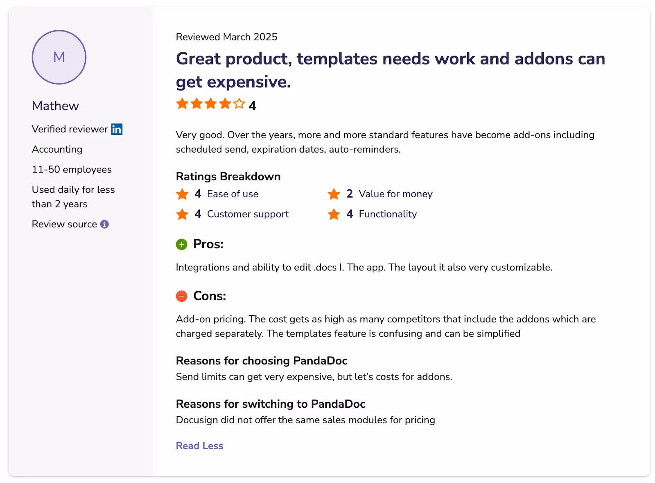The height and width of the screenshot is (483, 655).
Task: Click the Ratings Breakdown heading
Action: point(228,176)
